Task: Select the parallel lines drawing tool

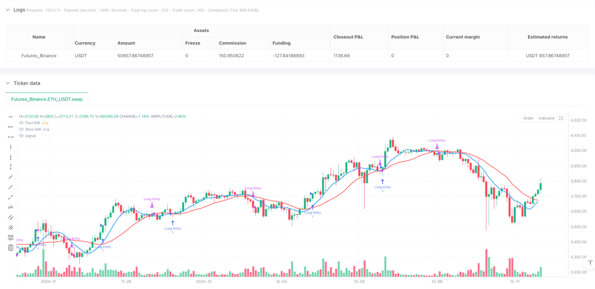Action: 11,217
